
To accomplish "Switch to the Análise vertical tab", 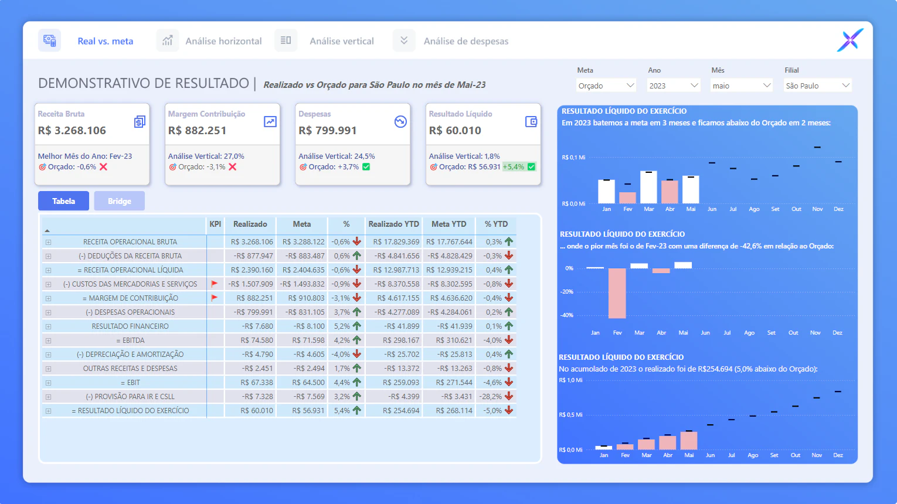I will click(x=342, y=41).
